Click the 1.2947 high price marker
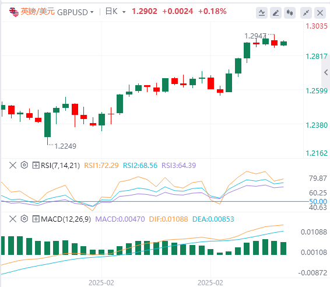This screenshot has height=287, width=330. tap(255, 36)
